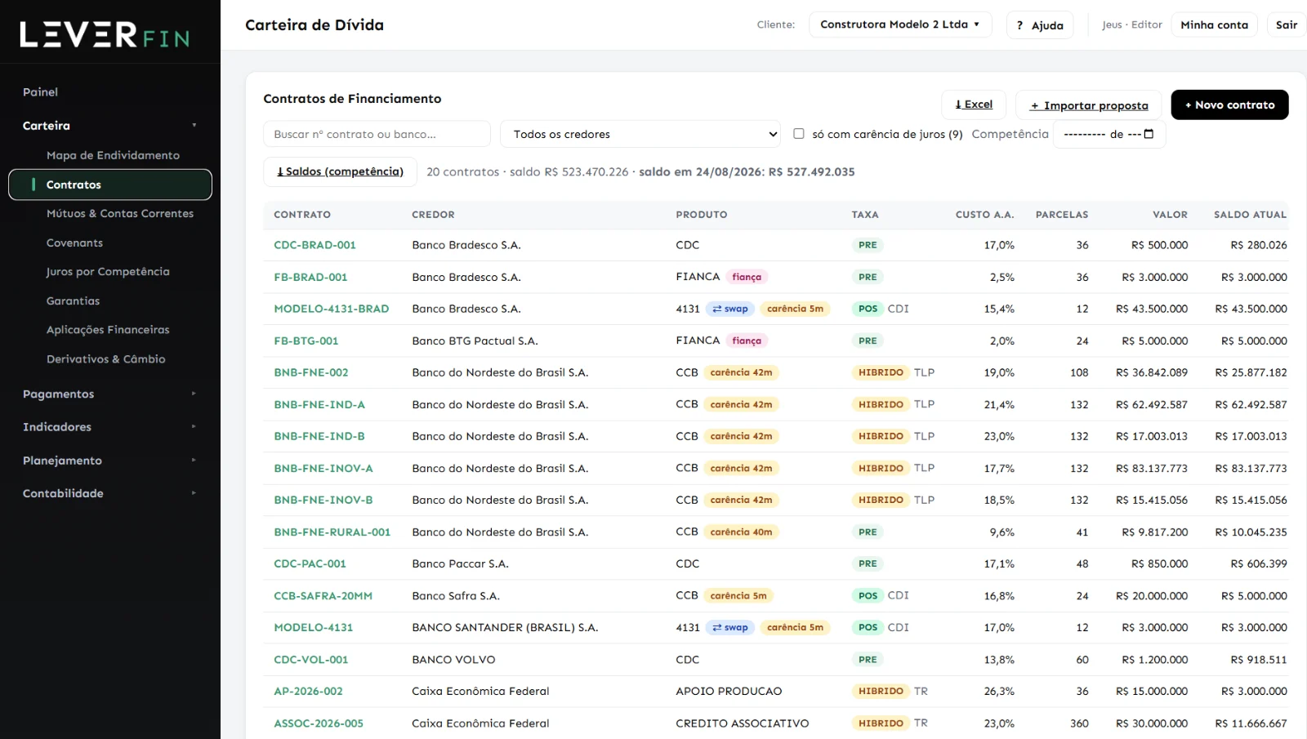Open contract BNB-FNE-IND-B
1307x739 pixels.
(319, 436)
